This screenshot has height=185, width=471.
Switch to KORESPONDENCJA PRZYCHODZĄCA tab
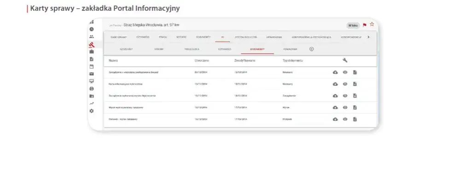tap(311, 37)
